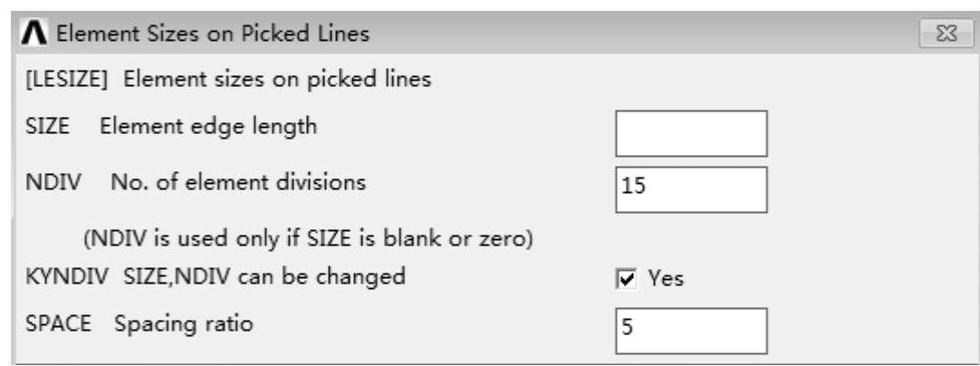The height and width of the screenshot is (366, 980).
Task: Click the Yes label beside the checkbox
Action: pos(663,280)
